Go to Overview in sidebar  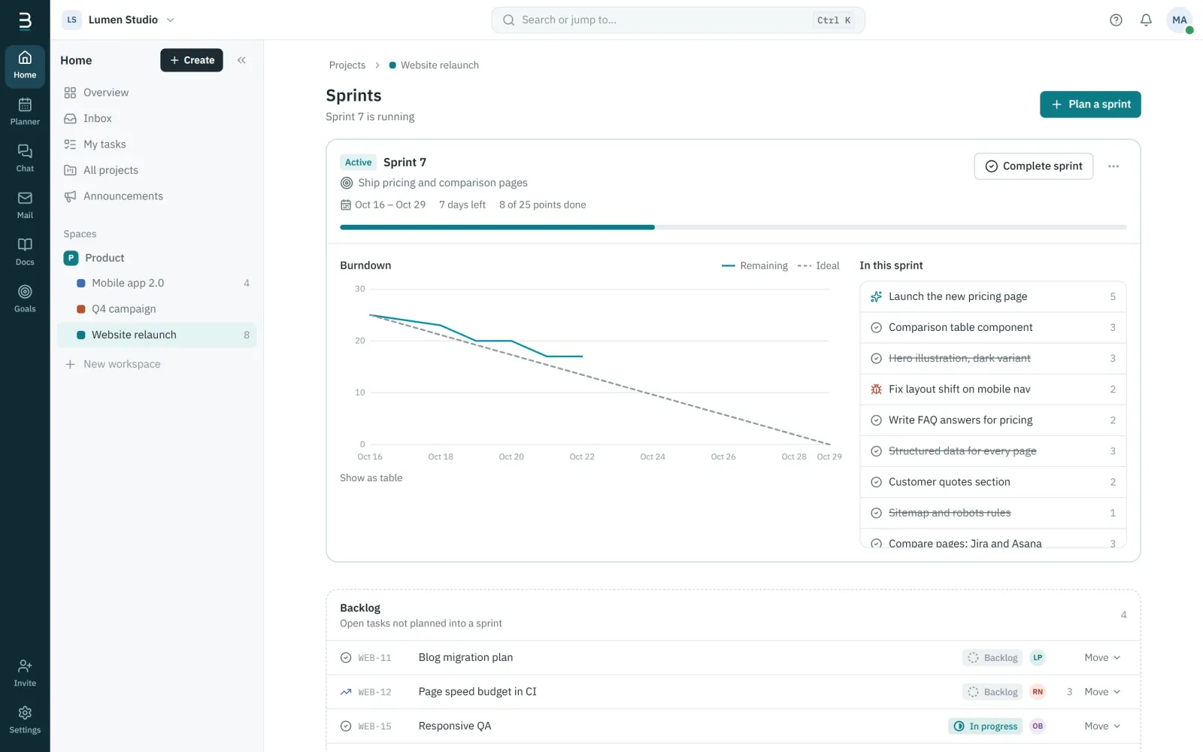click(x=157, y=92)
